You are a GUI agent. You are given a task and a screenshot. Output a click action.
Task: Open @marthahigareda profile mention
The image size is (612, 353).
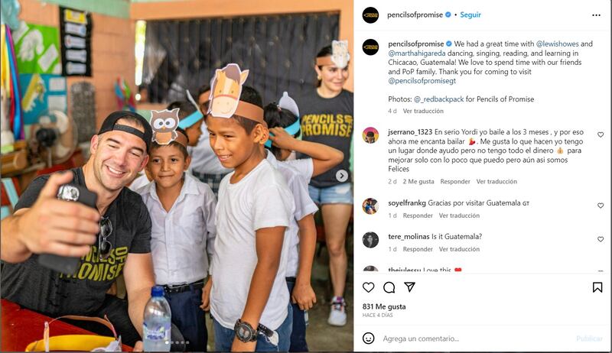coord(417,53)
